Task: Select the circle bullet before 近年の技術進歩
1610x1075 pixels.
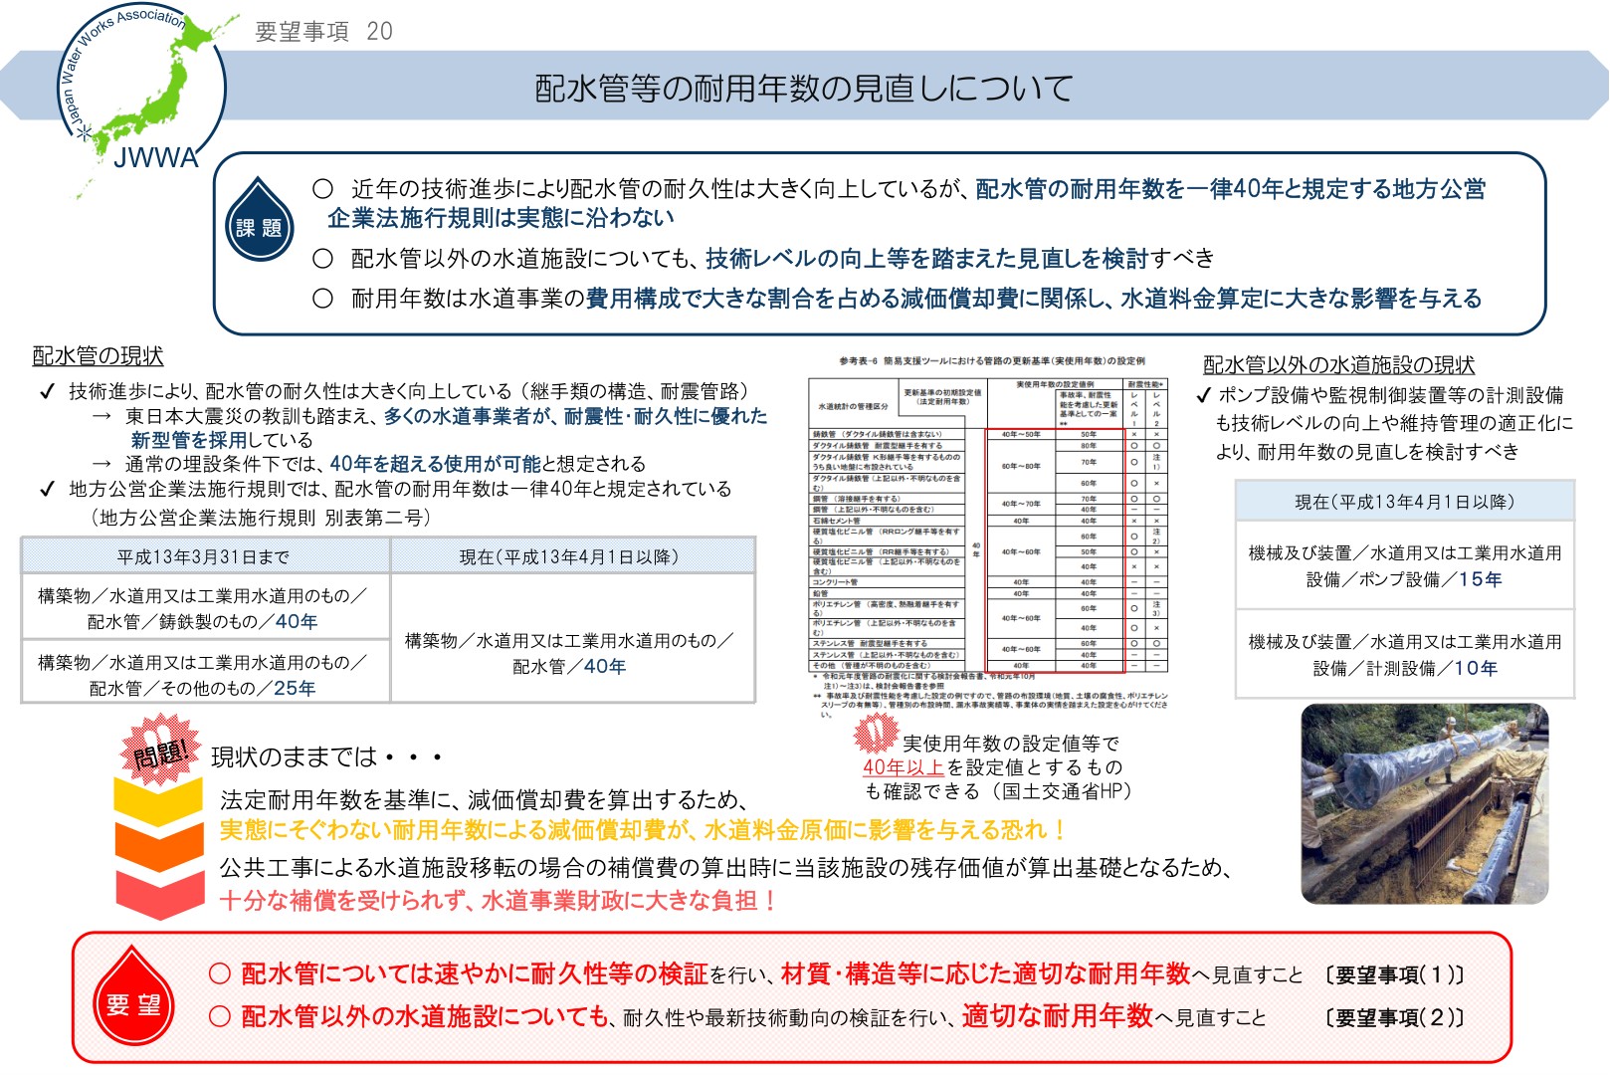Action: (322, 189)
